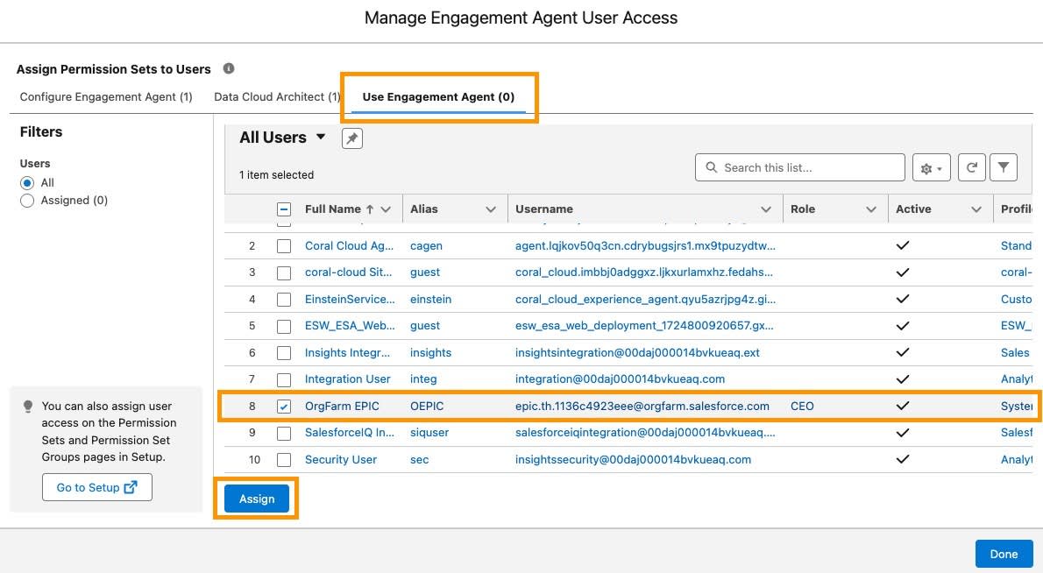Open Role column actions chevron
Viewport: 1043px width, 573px height.
click(871, 209)
